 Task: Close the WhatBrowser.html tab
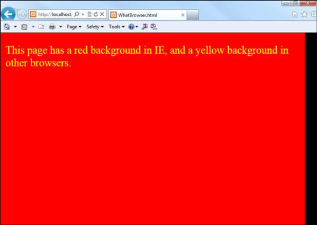[182, 15]
